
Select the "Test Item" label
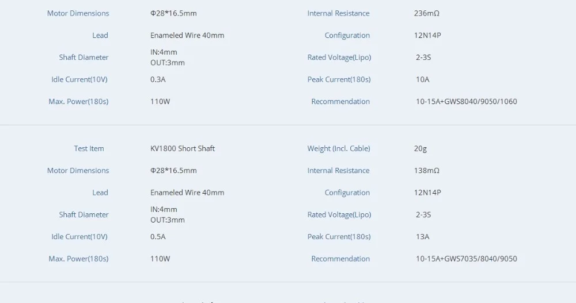point(89,148)
